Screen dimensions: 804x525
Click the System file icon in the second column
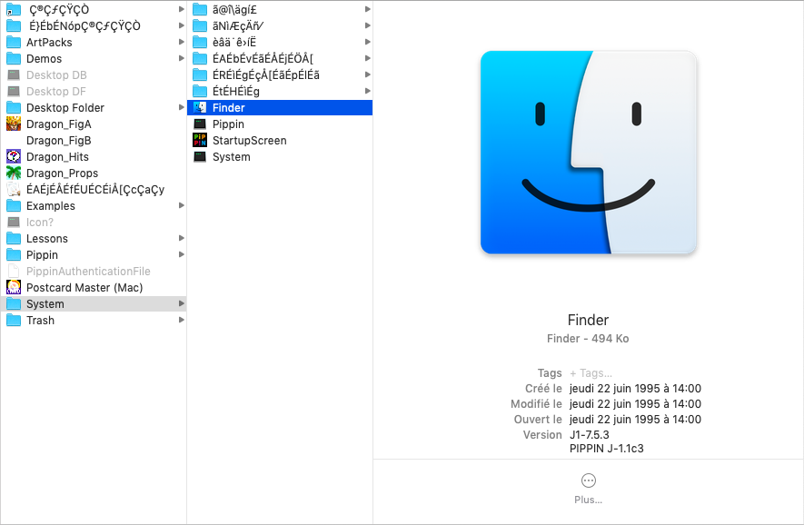200,157
